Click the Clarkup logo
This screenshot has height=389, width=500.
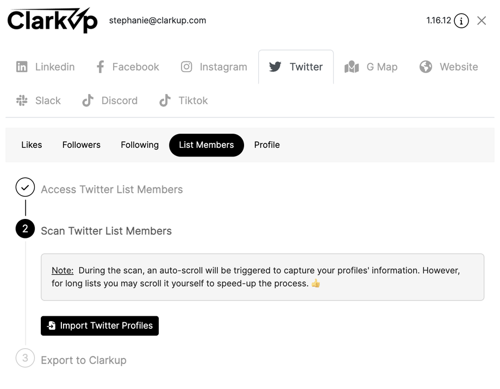pos(52,21)
